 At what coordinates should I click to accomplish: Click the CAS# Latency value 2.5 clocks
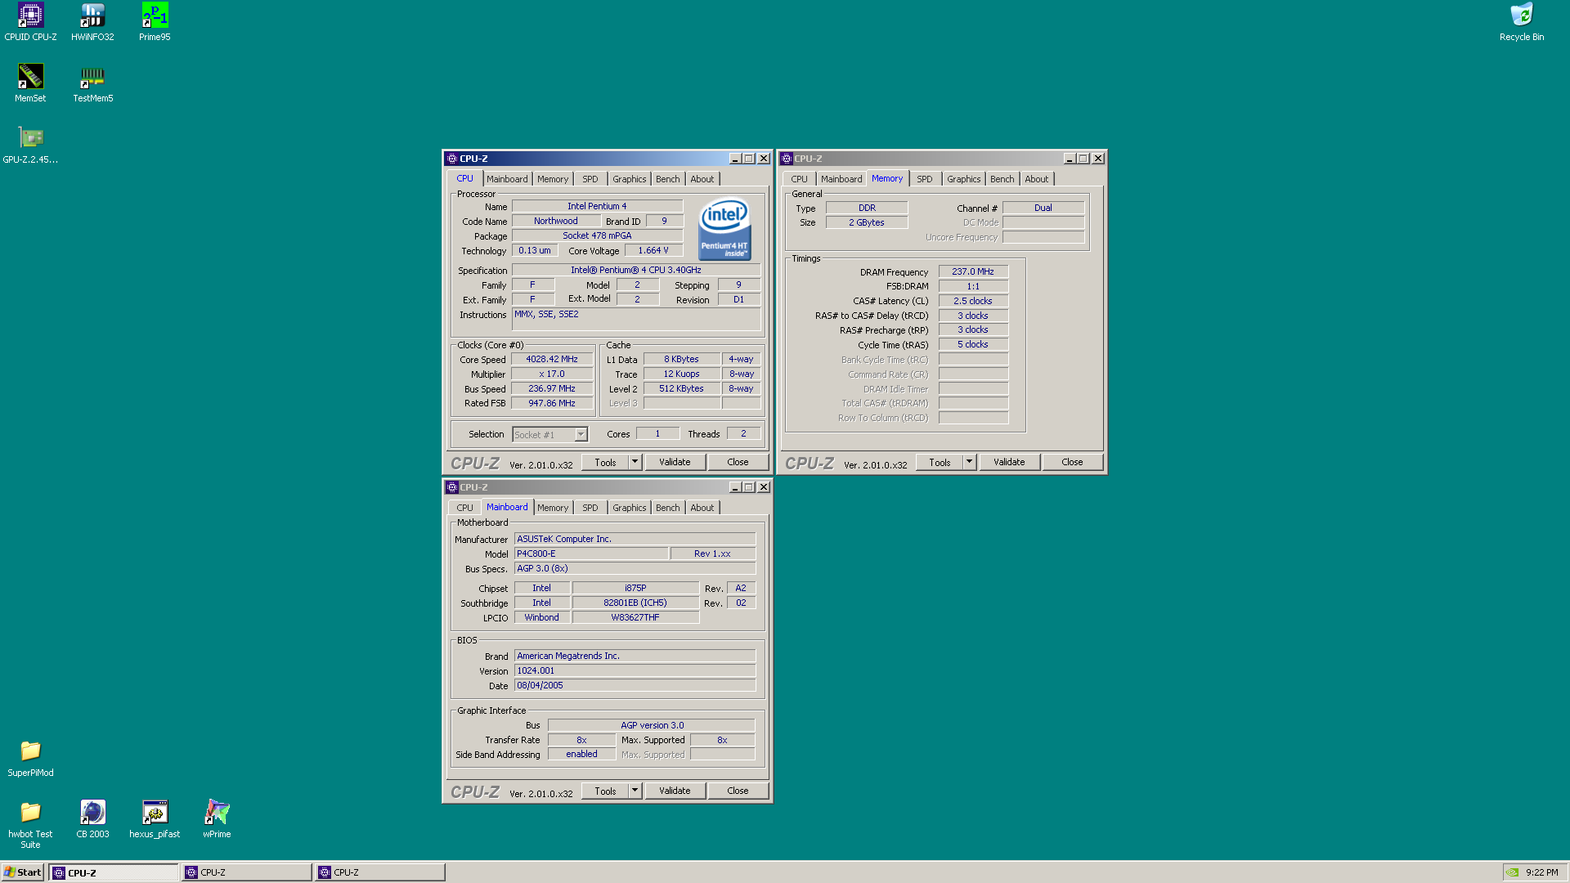click(973, 301)
